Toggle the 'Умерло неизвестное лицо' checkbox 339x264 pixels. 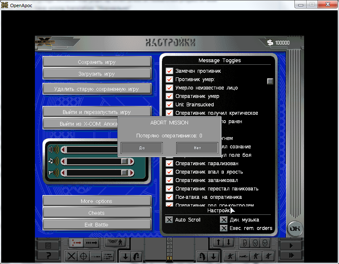coord(169,88)
